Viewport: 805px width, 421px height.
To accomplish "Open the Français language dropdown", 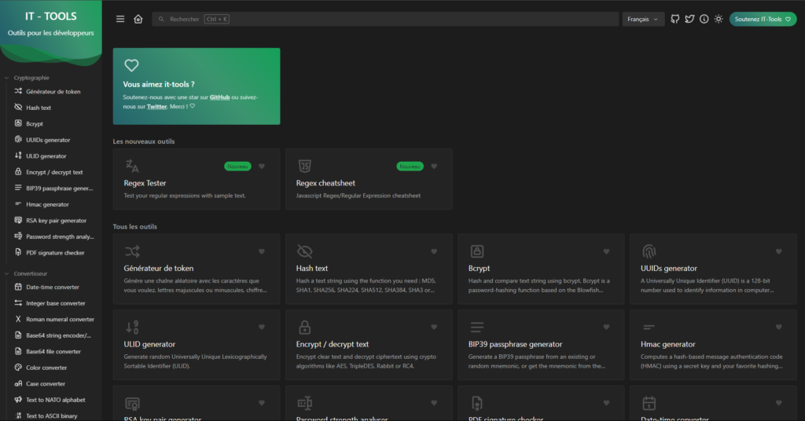I will coord(643,19).
